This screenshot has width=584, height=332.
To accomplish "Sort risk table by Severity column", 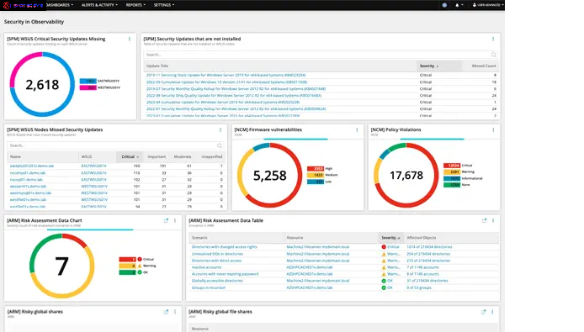I will (x=390, y=238).
